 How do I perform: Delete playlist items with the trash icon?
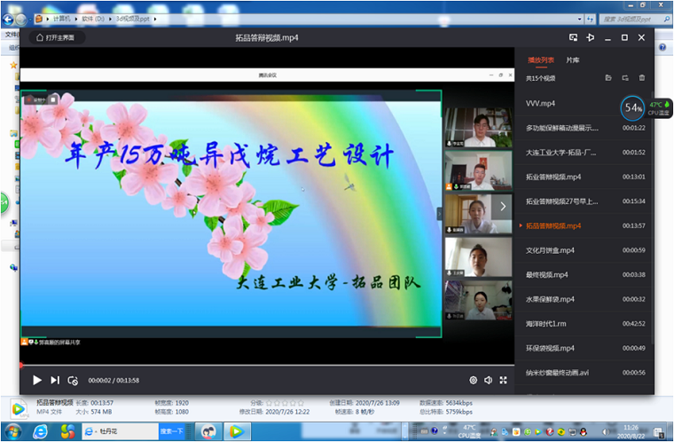[642, 78]
